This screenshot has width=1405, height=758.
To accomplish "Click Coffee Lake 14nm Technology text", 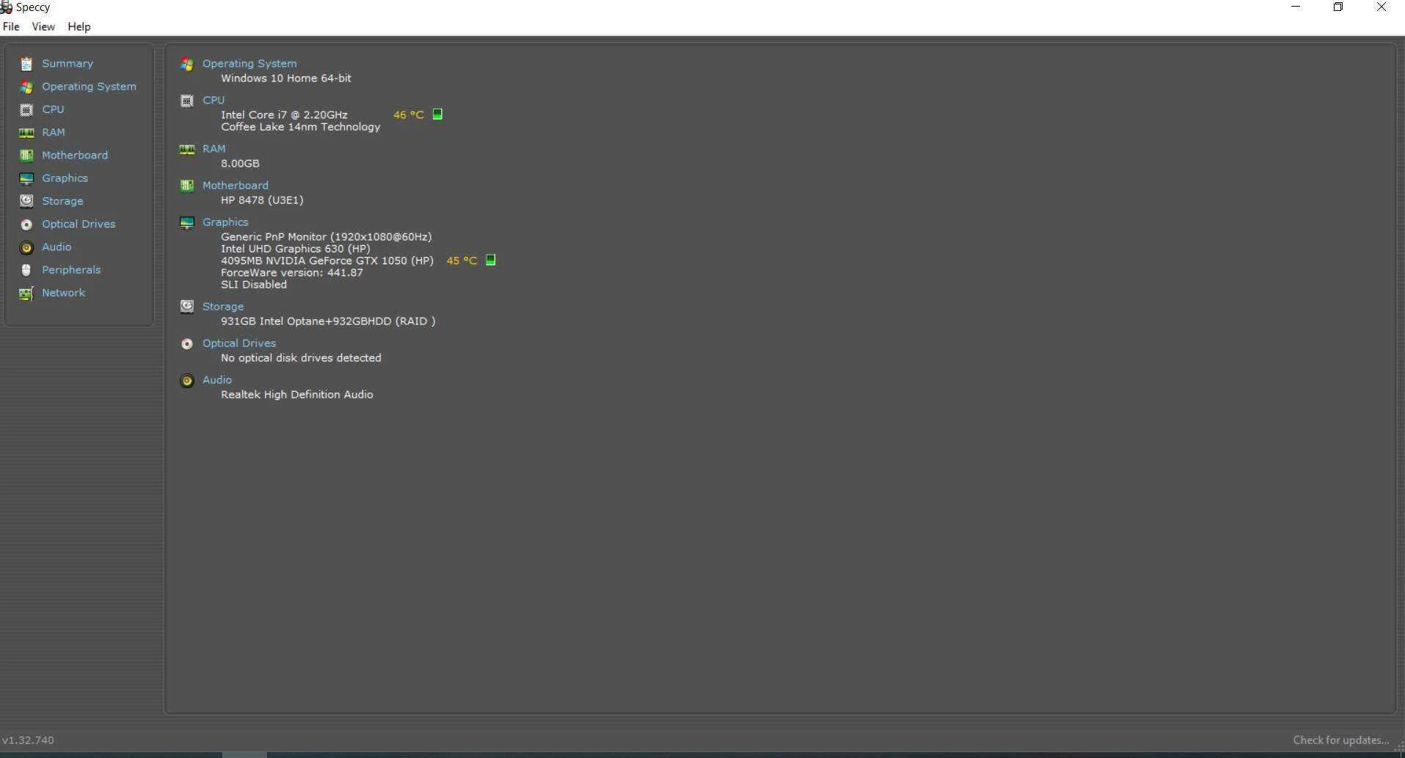I will pyautogui.click(x=301, y=127).
